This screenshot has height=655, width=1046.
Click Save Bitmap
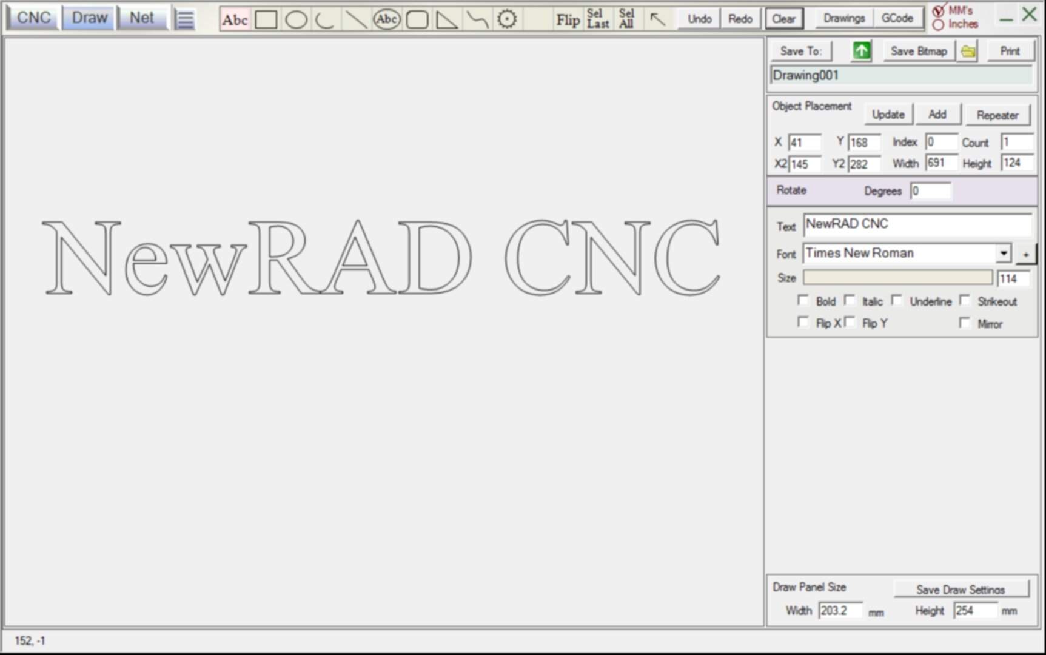click(x=919, y=51)
